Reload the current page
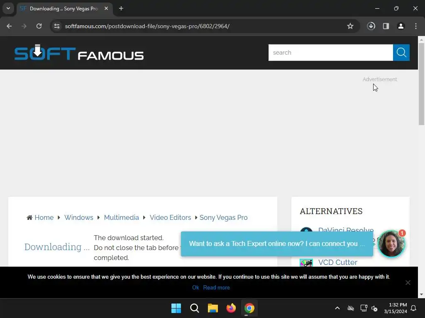 pos(39,26)
